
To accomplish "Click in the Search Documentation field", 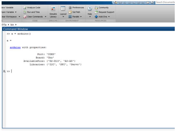I will (x=165, y=2).
